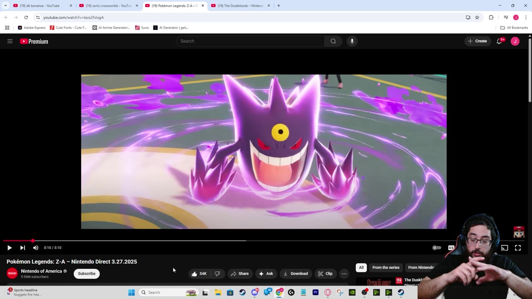Open Adobe Premiere Pro in taskbar

click(315, 292)
